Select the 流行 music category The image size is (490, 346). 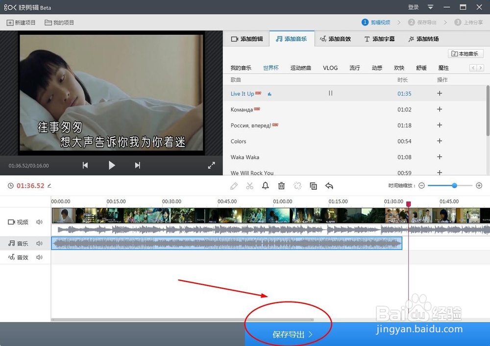pyautogui.click(x=354, y=68)
